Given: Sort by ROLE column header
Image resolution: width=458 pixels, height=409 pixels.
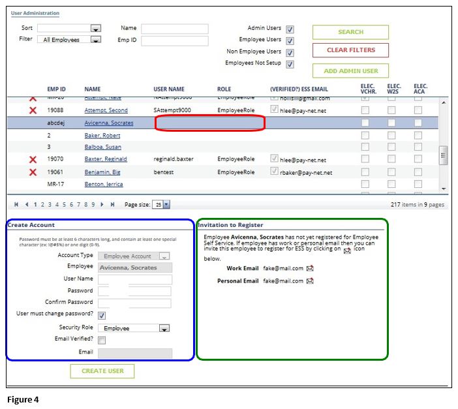Looking at the screenshot, I should click(224, 89).
